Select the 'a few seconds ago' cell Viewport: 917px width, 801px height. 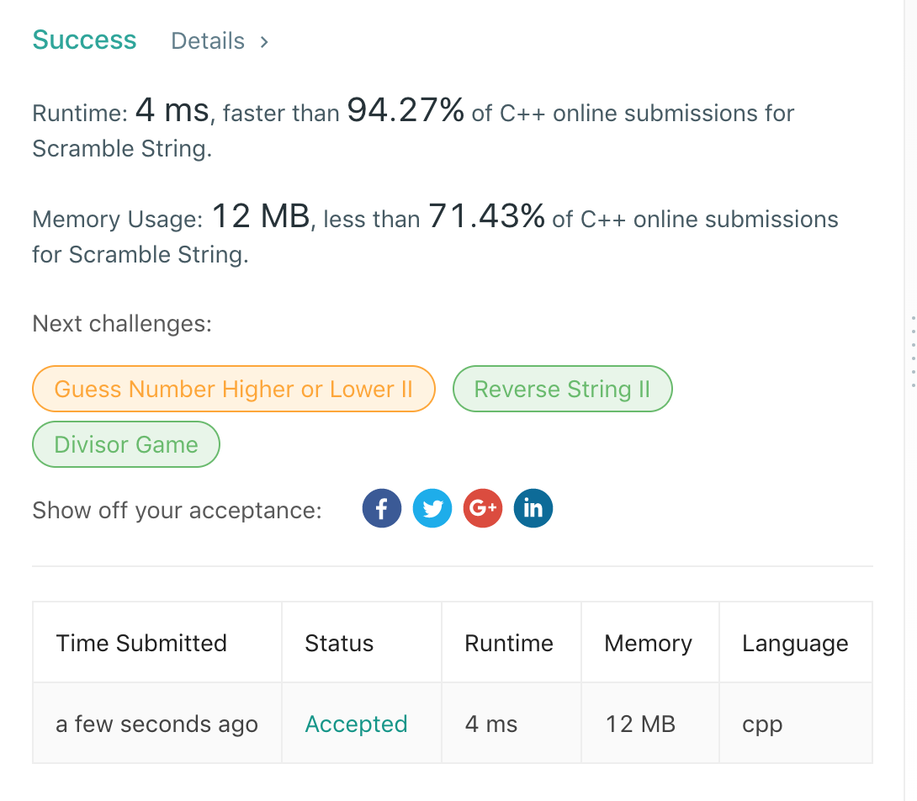(x=156, y=724)
